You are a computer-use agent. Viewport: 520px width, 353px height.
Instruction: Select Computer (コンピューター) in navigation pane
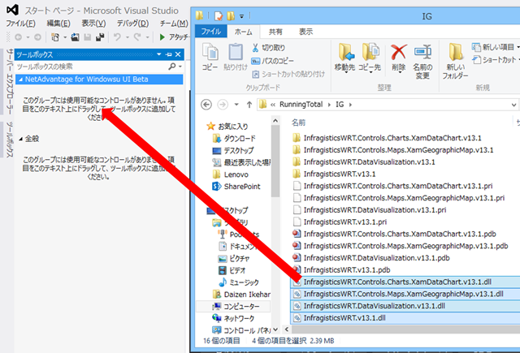point(236,307)
